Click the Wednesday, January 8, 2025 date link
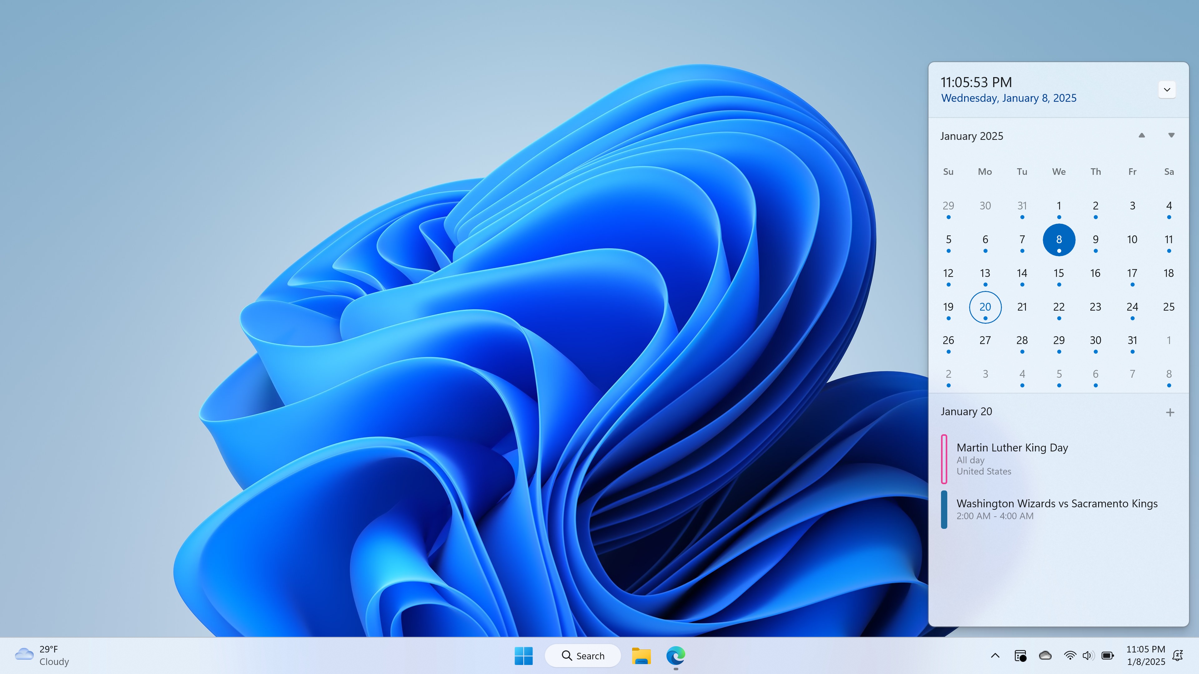This screenshot has height=674, width=1199. click(x=1008, y=98)
